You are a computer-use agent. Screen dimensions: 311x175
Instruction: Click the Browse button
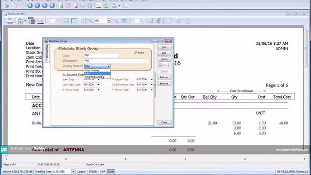(x=164, y=84)
